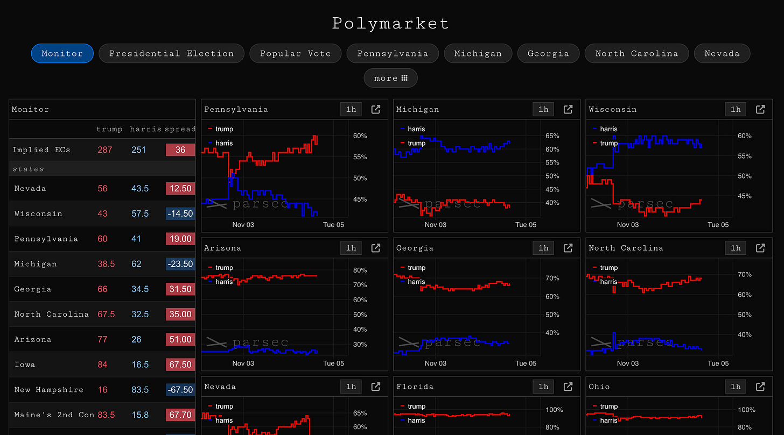This screenshot has width=784, height=435.
Task: Click Georgia row in Monitor table
Action: [x=102, y=289]
